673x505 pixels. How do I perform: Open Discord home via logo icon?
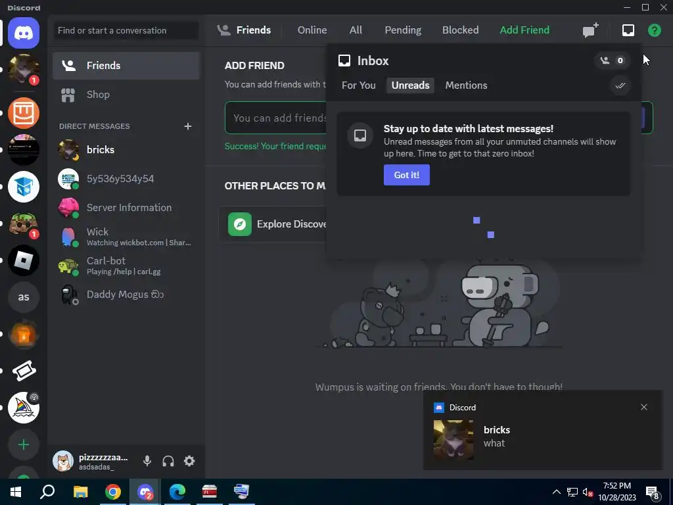(x=24, y=33)
